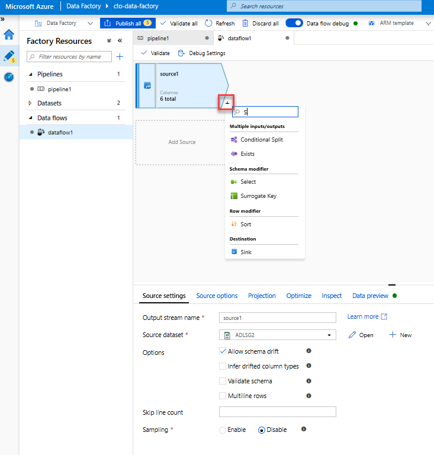This screenshot has width=434, height=455.
Task: Open the Projection tab
Action: (x=262, y=296)
